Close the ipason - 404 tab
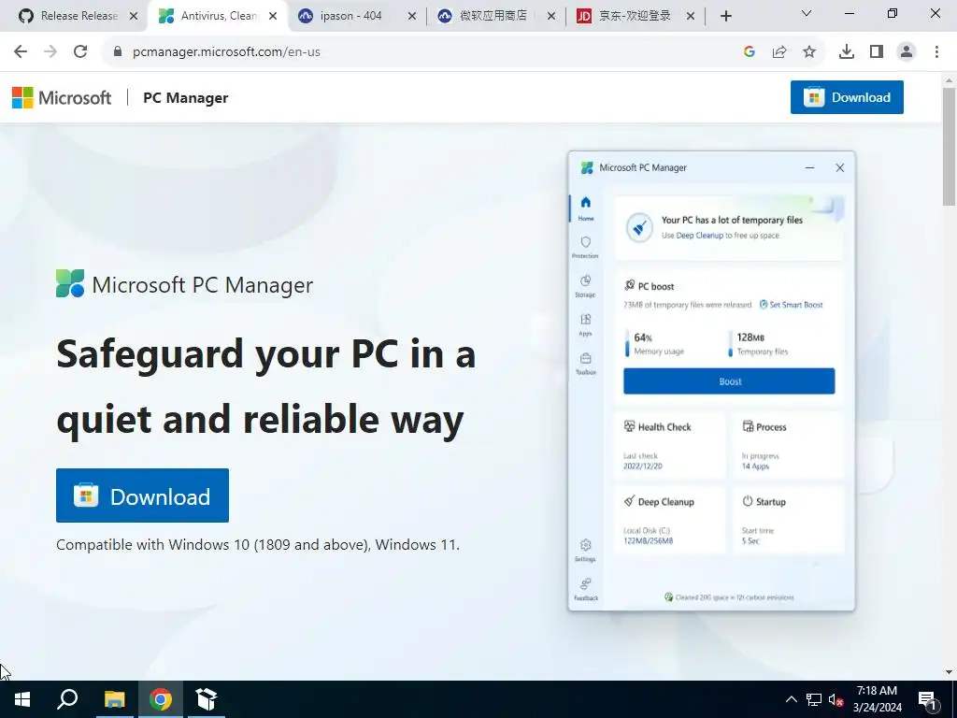Viewport: 957px width, 718px height. (x=412, y=17)
